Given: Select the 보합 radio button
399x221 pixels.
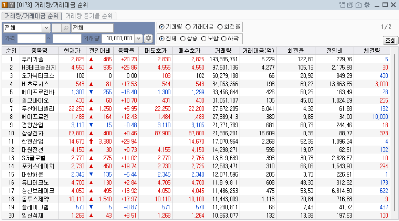Looking at the screenshot, I should click(203, 39).
